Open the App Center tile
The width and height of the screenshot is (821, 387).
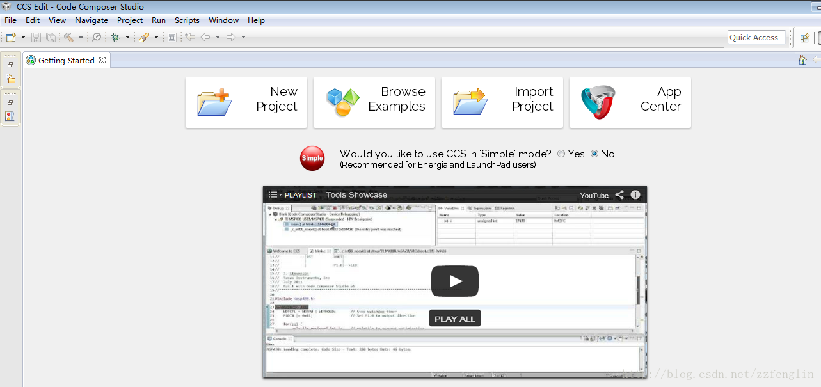coord(630,102)
